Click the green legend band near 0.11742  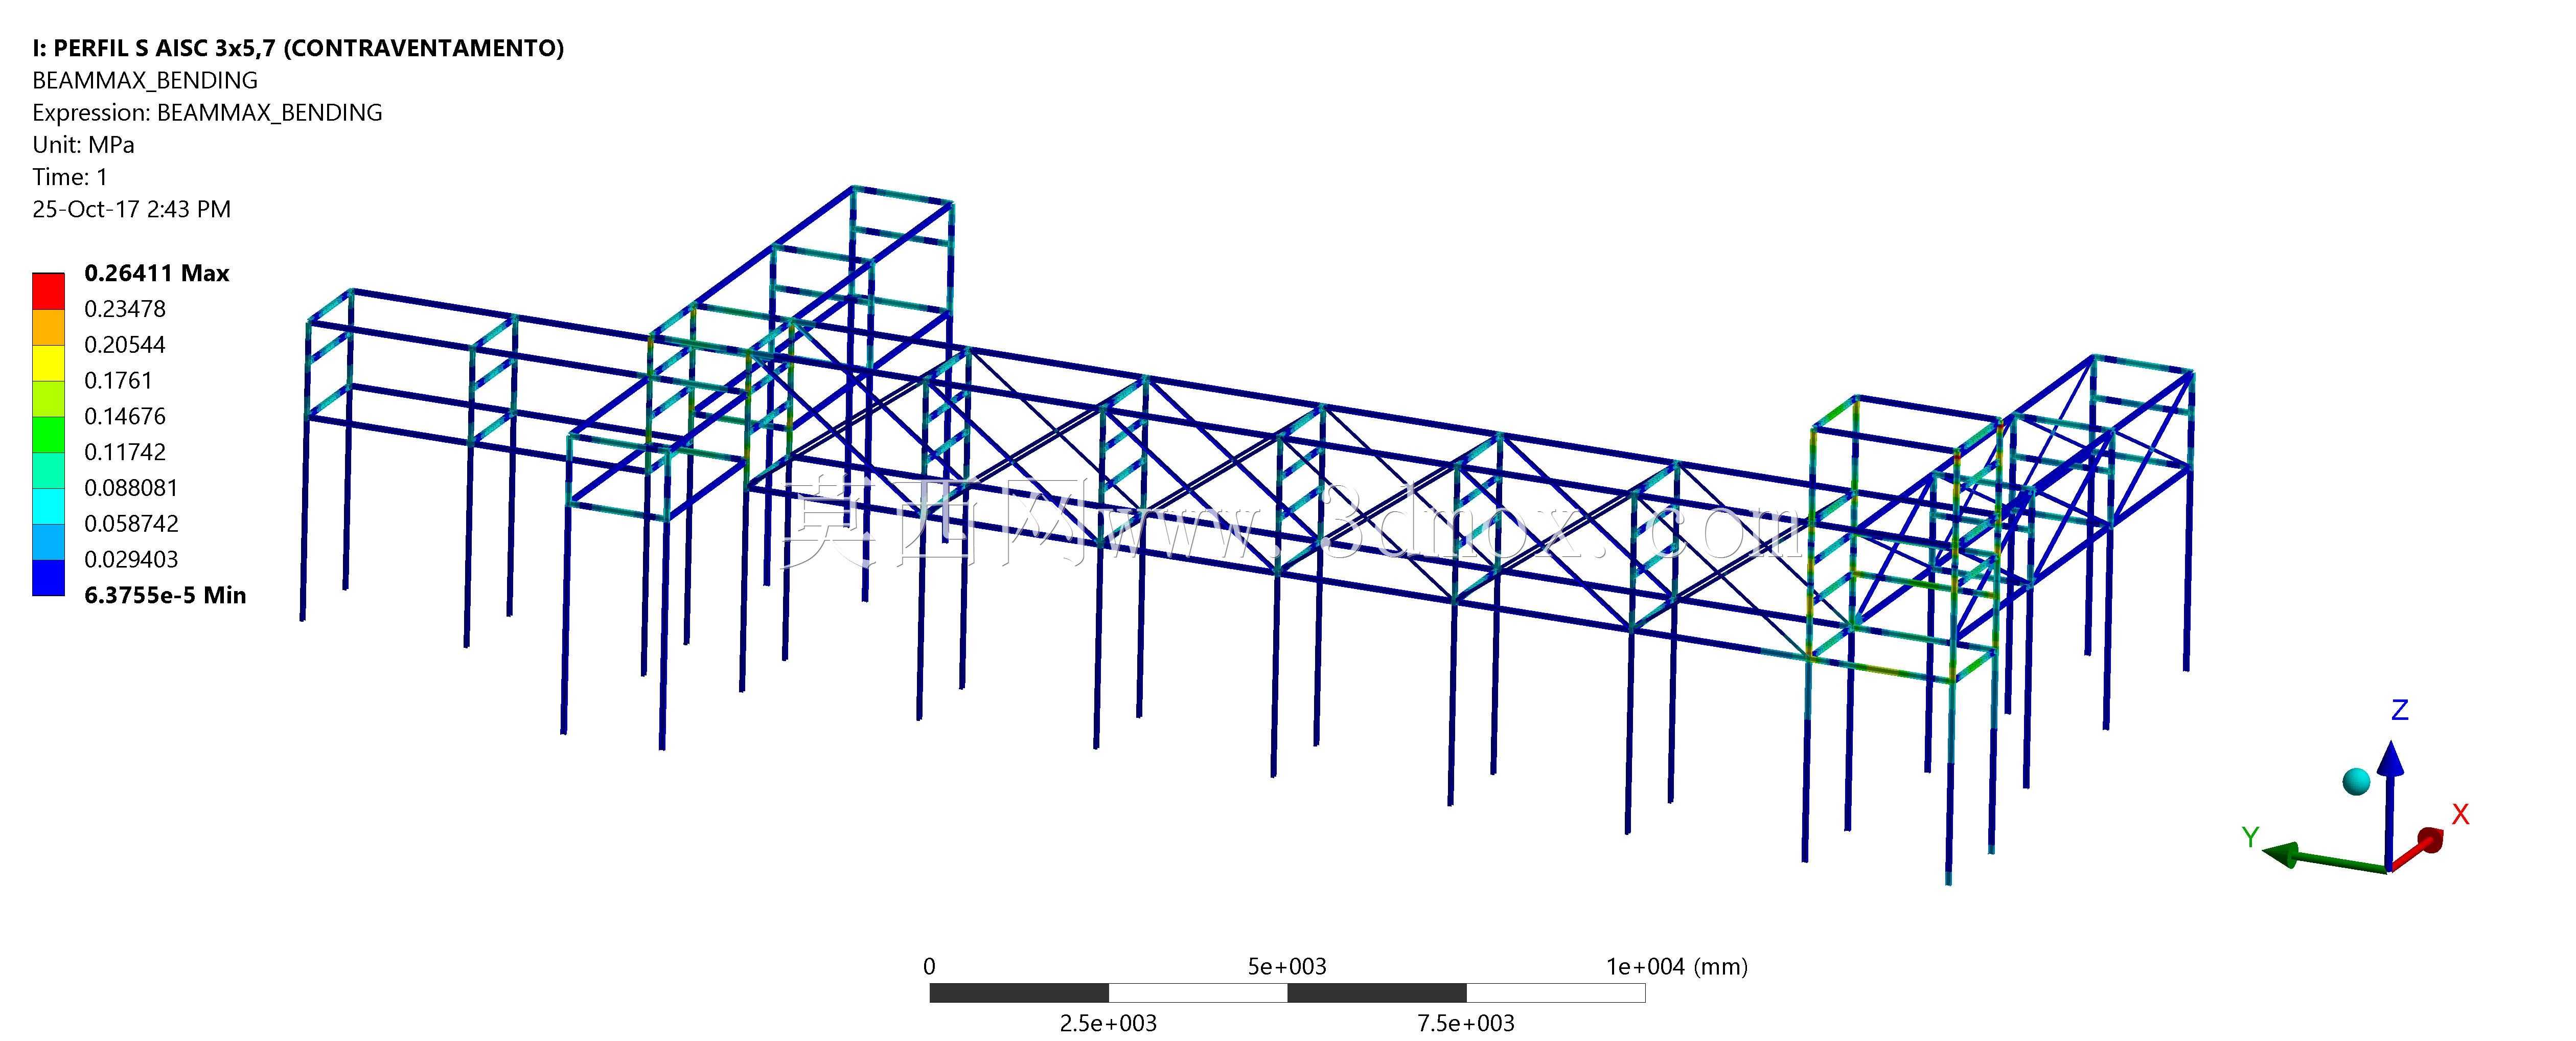(x=48, y=434)
